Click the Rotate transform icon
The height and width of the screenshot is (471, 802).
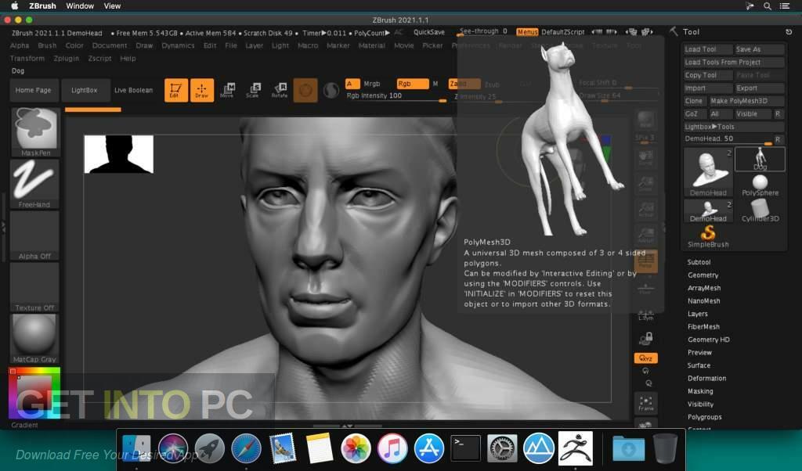click(280, 90)
